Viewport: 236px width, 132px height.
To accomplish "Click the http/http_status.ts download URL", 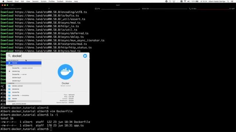I will click(x=53, y=47).
